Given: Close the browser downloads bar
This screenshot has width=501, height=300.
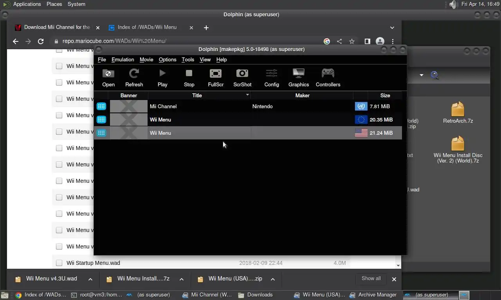Looking at the screenshot, I should (394, 279).
